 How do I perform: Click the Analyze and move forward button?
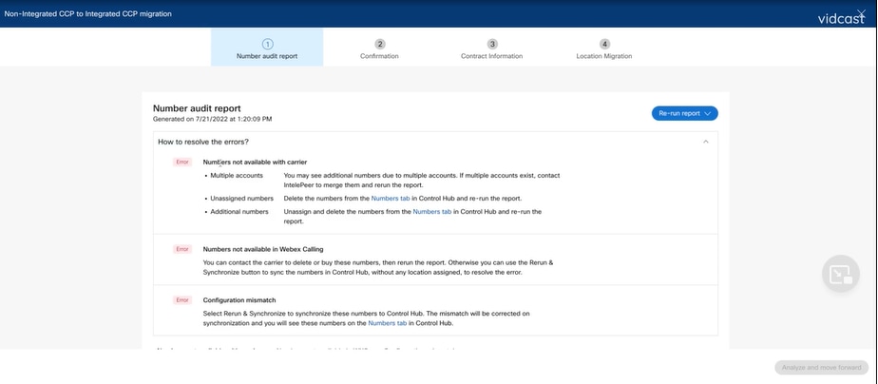coord(821,368)
